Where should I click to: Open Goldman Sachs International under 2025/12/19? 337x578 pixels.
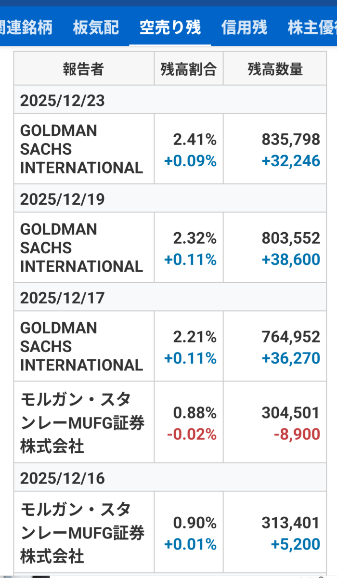pyautogui.click(x=82, y=248)
